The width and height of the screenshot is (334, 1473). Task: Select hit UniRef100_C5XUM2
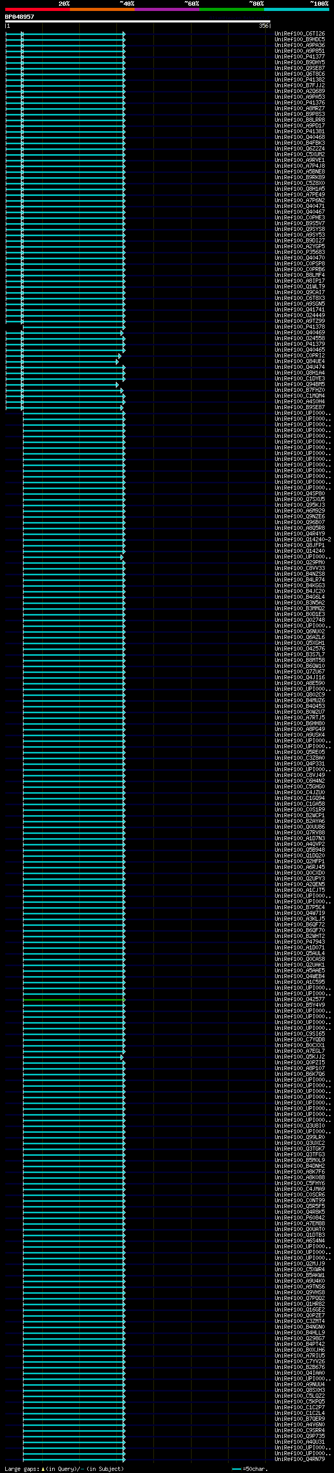pyautogui.click(x=300, y=154)
